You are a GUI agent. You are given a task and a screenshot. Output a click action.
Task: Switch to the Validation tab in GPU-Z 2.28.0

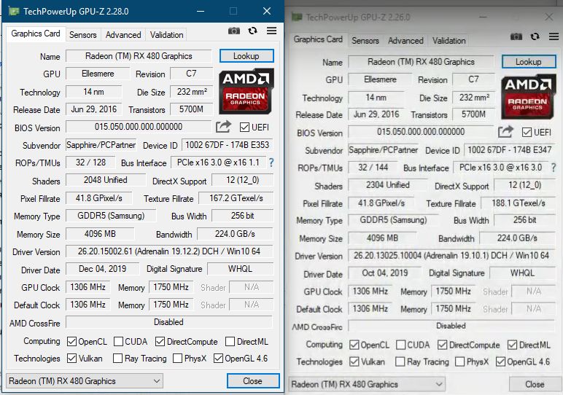click(166, 35)
